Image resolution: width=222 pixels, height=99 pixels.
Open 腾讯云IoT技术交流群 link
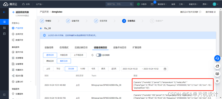click(191, 12)
